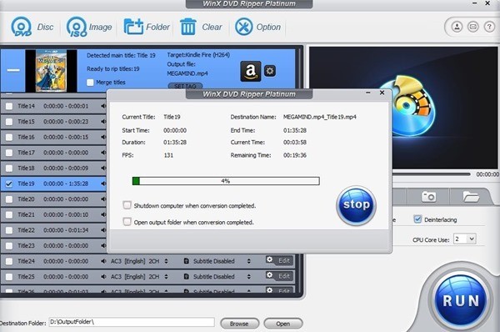Browse for a destination folder
Viewport: 500px width, 332px height.
pyautogui.click(x=239, y=324)
